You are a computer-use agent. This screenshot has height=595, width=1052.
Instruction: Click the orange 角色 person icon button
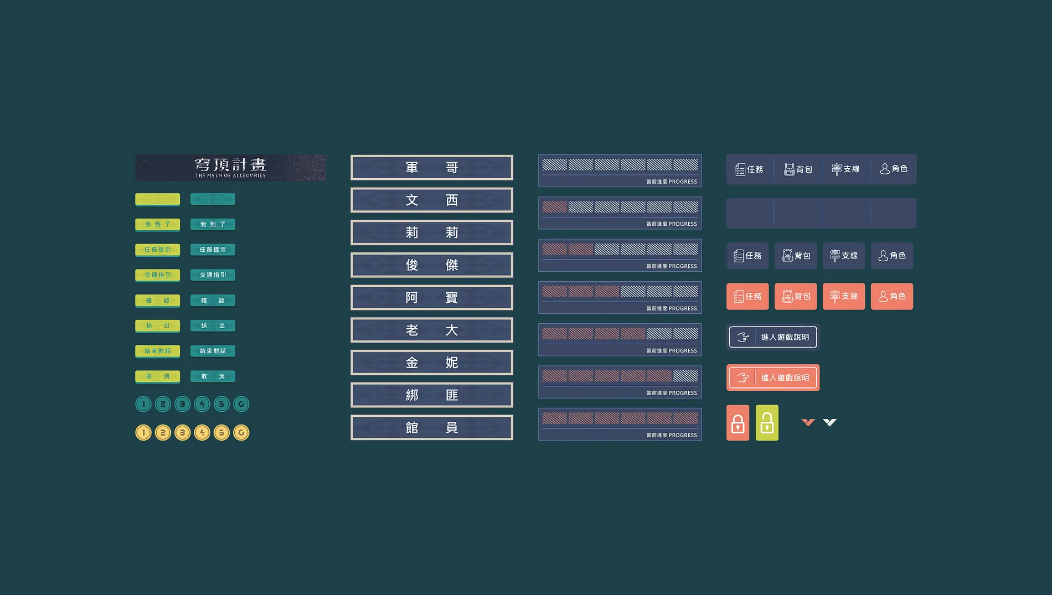point(892,296)
